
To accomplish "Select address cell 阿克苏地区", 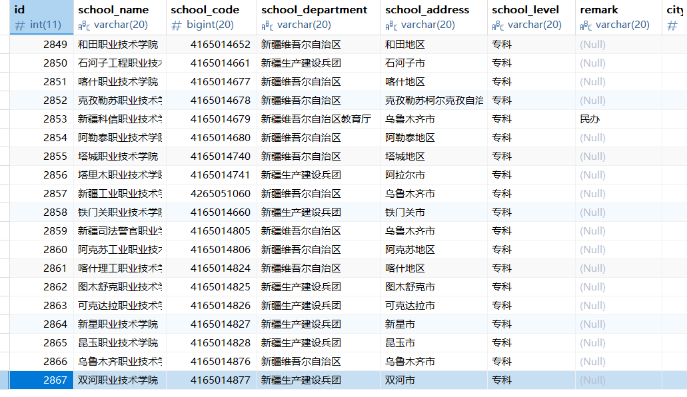I will coord(434,249).
